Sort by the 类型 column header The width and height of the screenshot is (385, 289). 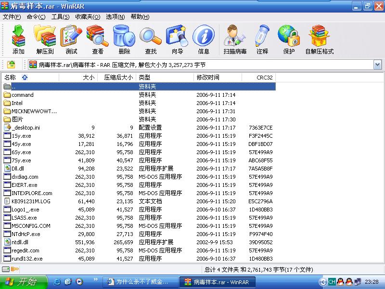(x=165, y=78)
